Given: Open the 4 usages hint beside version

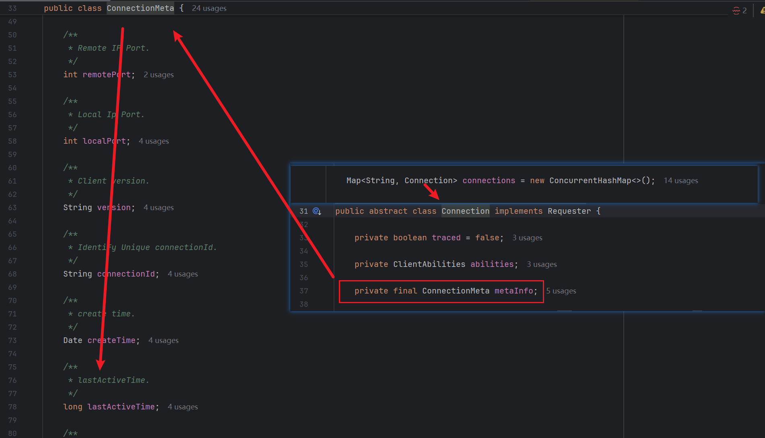Looking at the screenshot, I should point(159,208).
